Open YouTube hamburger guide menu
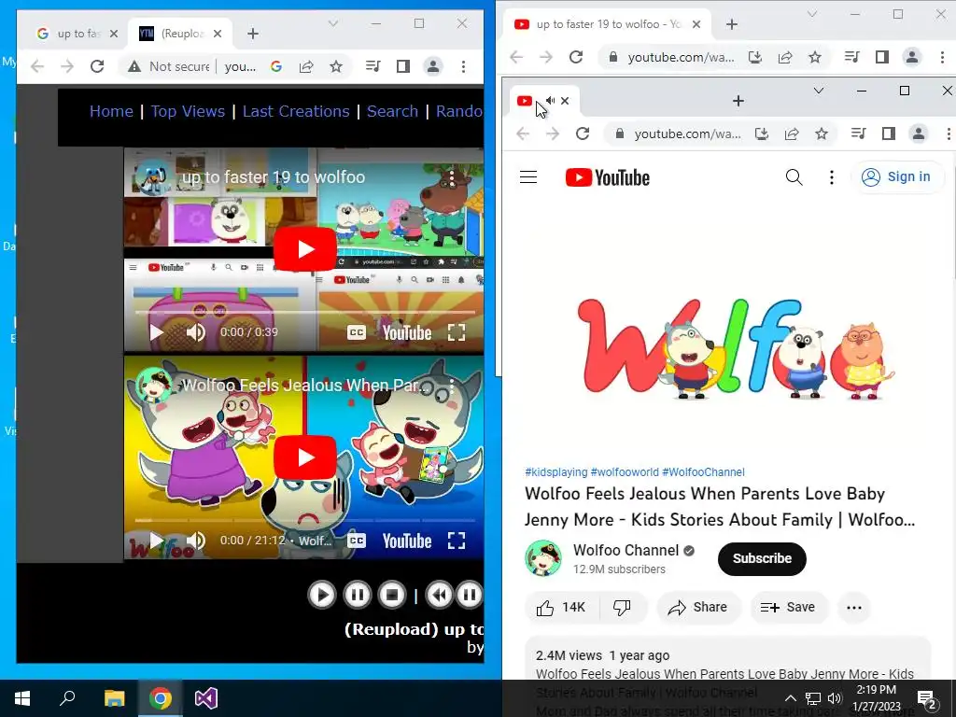 [528, 177]
